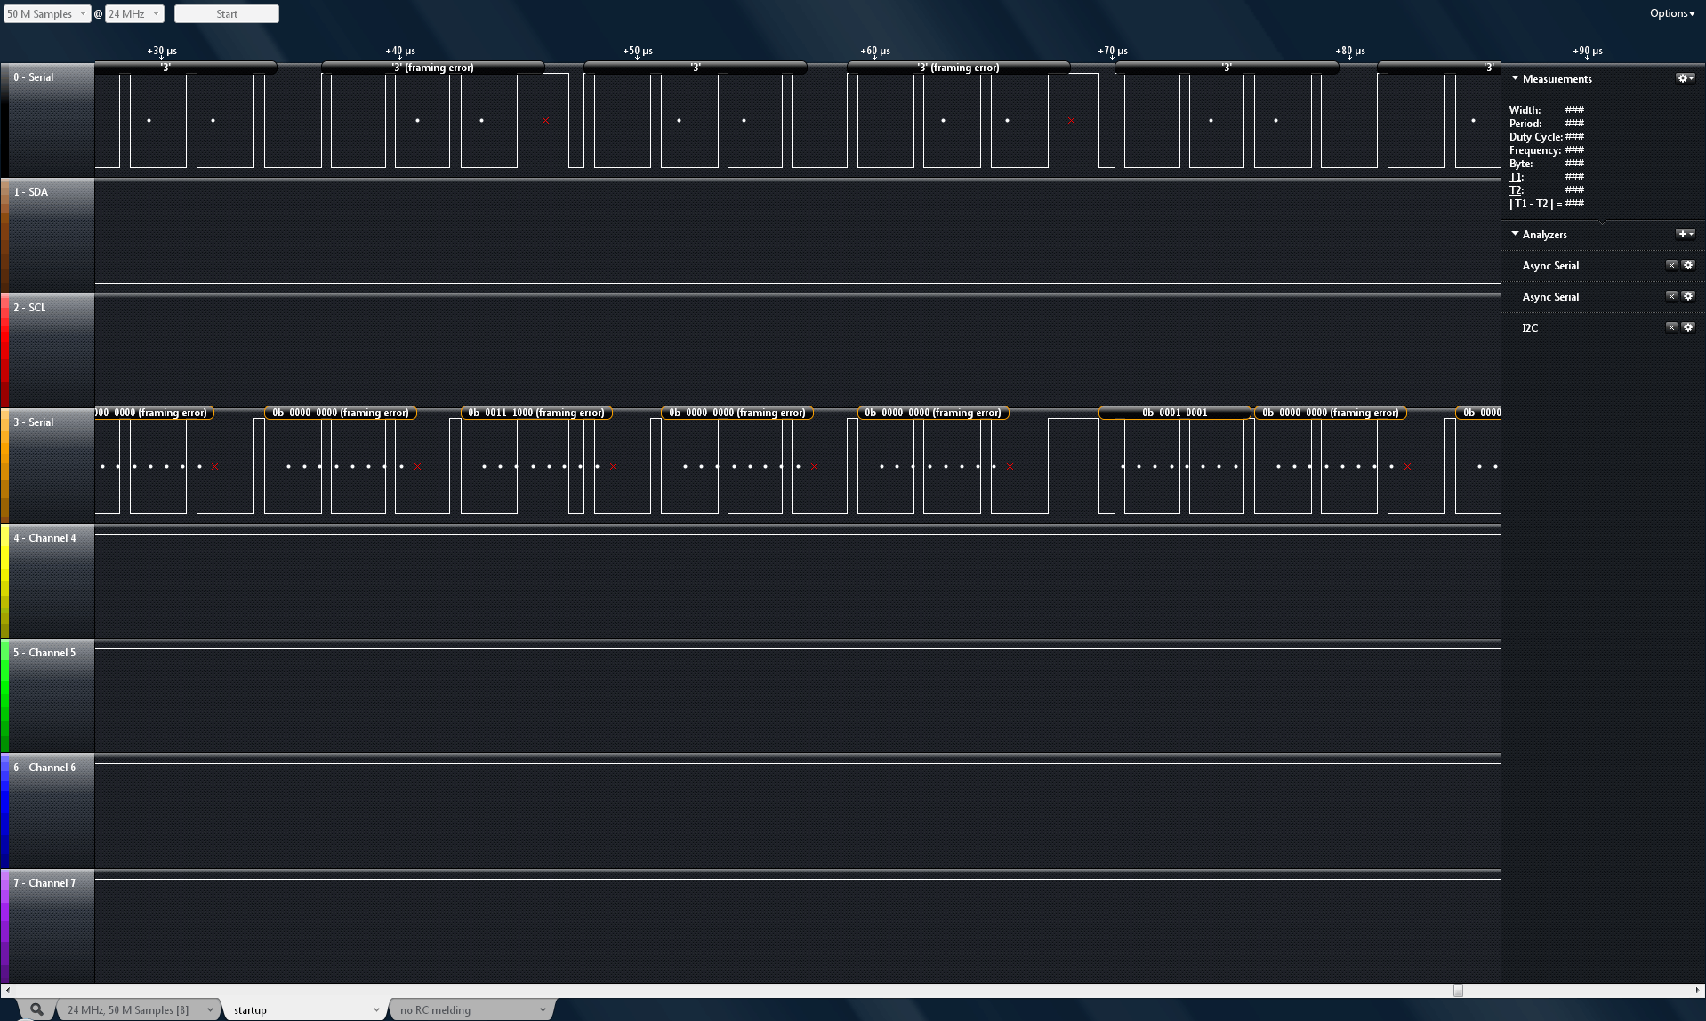Click the +60 µs time ruler marker
1706x1021 pixels.
[x=875, y=51]
